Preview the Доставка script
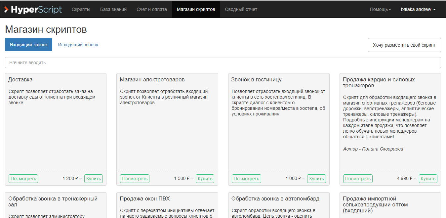The height and width of the screenshot is (218, 446). click(23, 179)
